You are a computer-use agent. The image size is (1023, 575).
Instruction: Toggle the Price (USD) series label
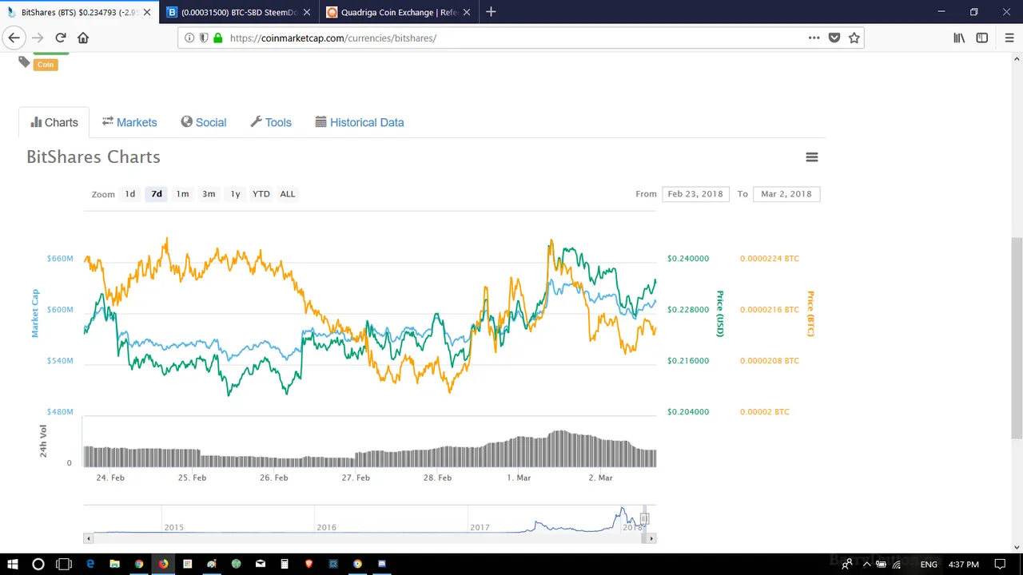(719, 313)
